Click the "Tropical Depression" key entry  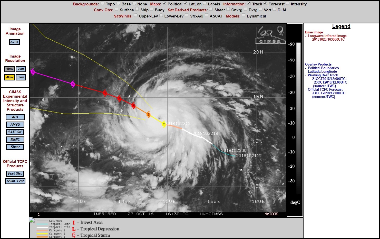point(100,229)
